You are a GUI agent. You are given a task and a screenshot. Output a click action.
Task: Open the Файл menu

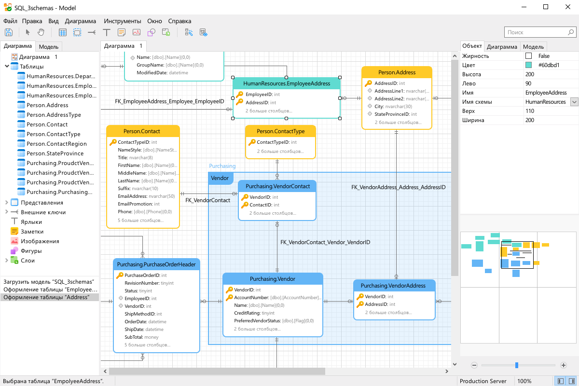(10, 21)
